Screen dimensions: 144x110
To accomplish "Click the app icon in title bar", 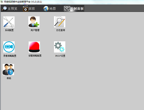I will click(2, 2).
